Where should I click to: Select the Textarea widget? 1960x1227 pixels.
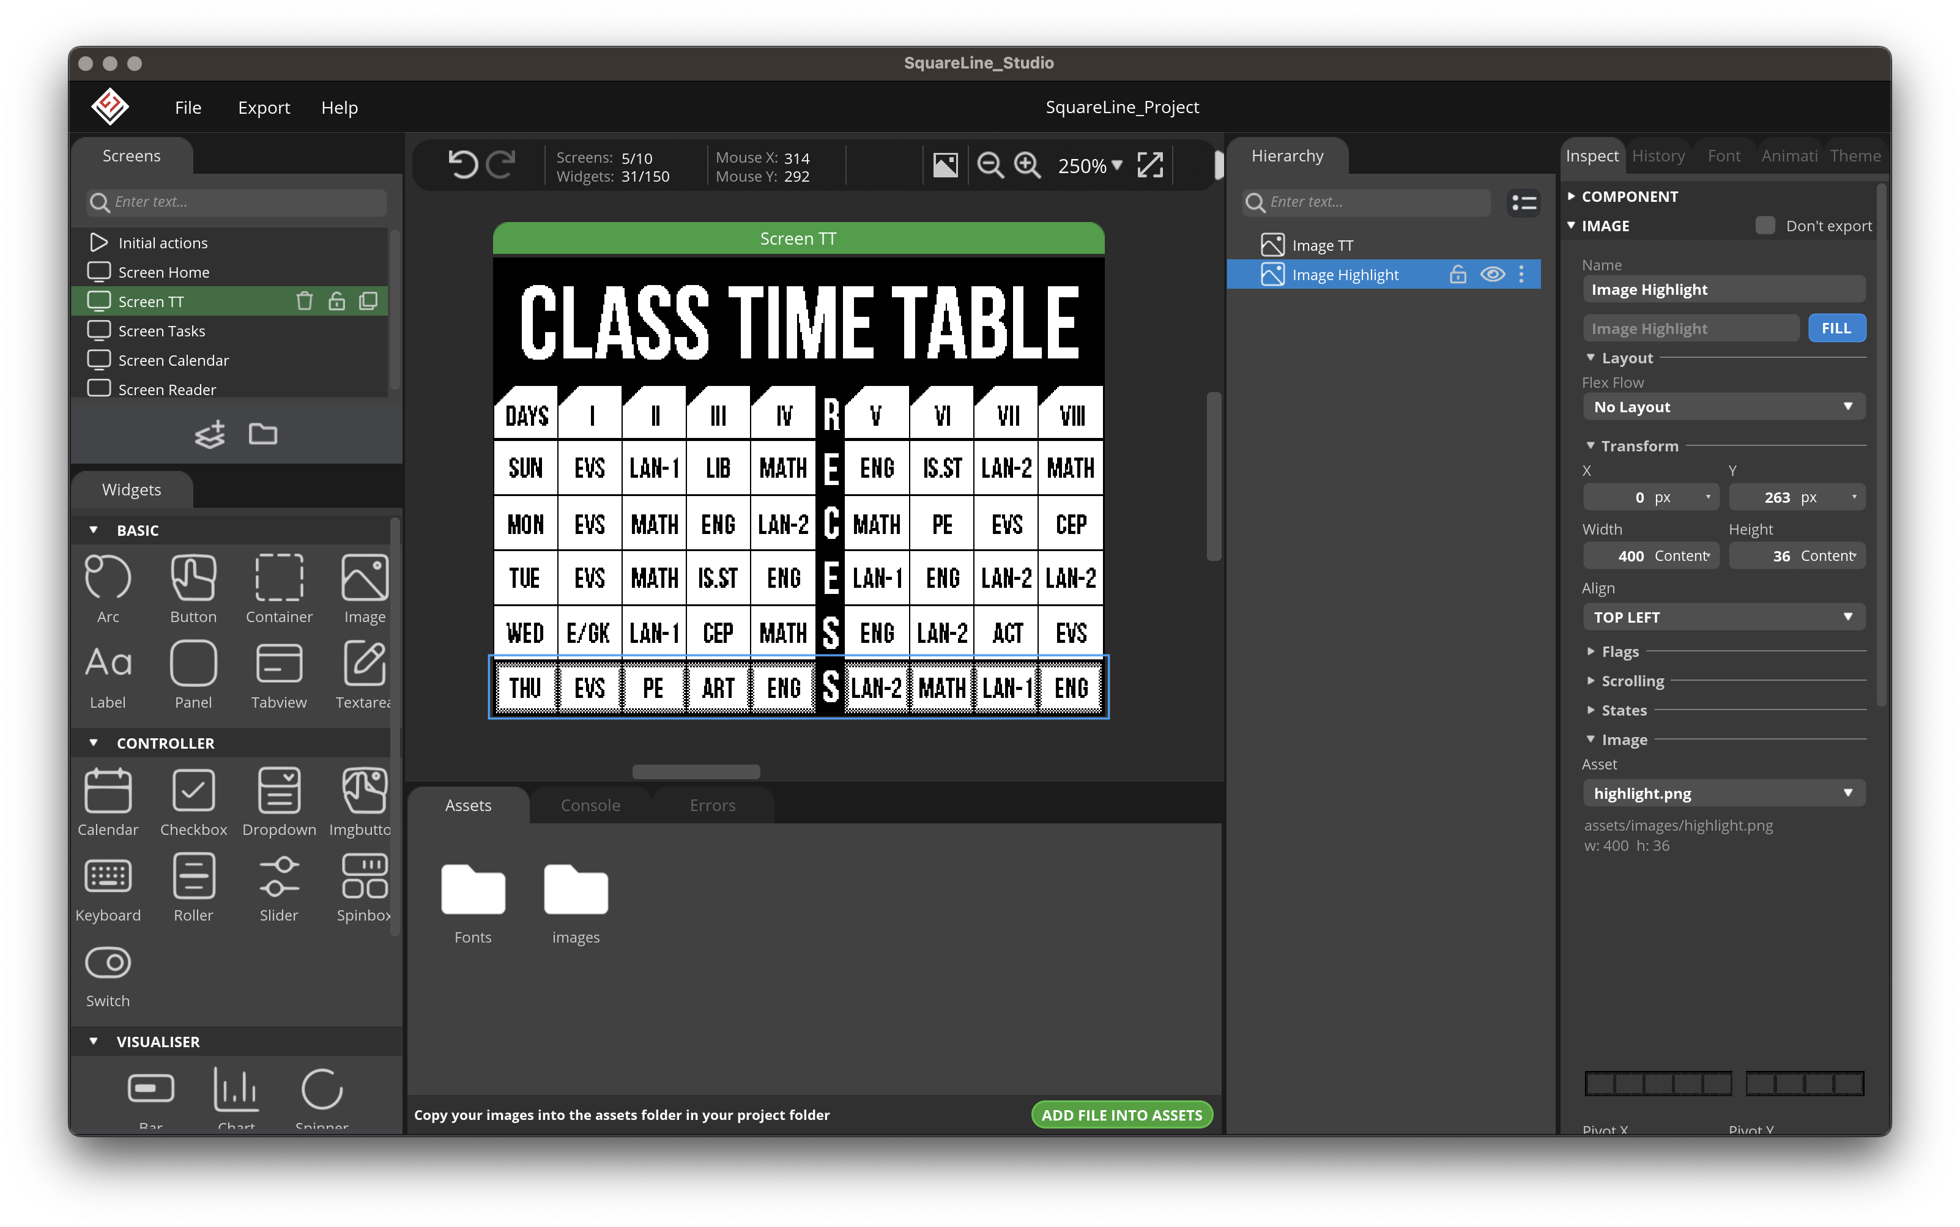point(363,675)
